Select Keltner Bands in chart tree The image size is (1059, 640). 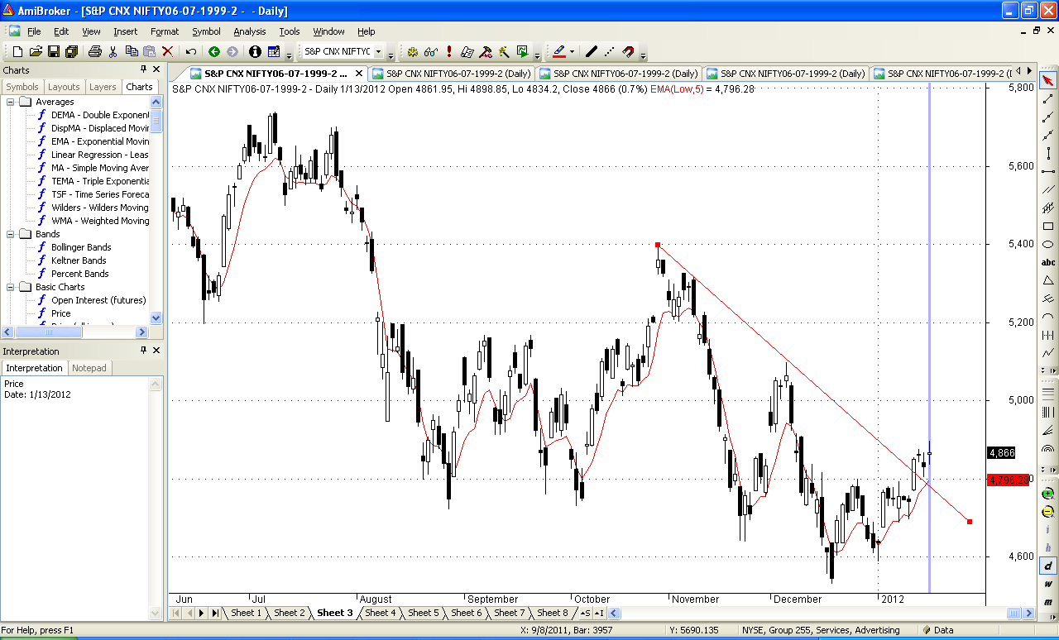[x=79, y=260]
